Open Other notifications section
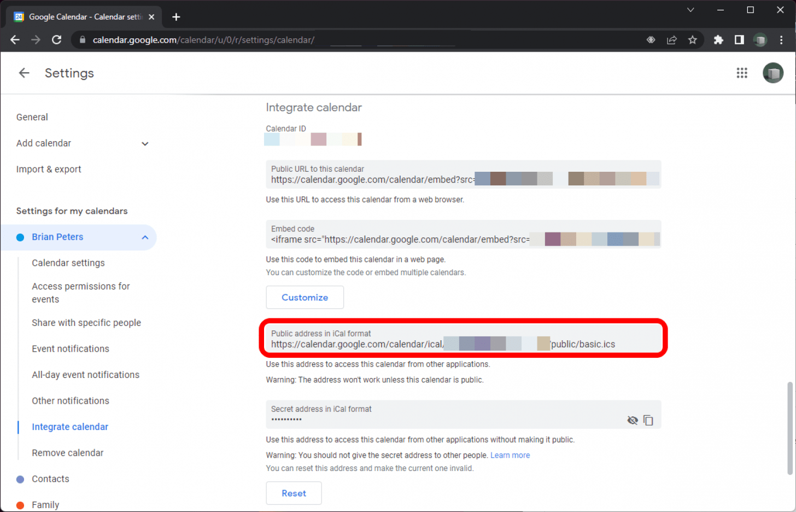Image resolution: width=796 pixels, height=512 pixels. (x=71, y=401)
